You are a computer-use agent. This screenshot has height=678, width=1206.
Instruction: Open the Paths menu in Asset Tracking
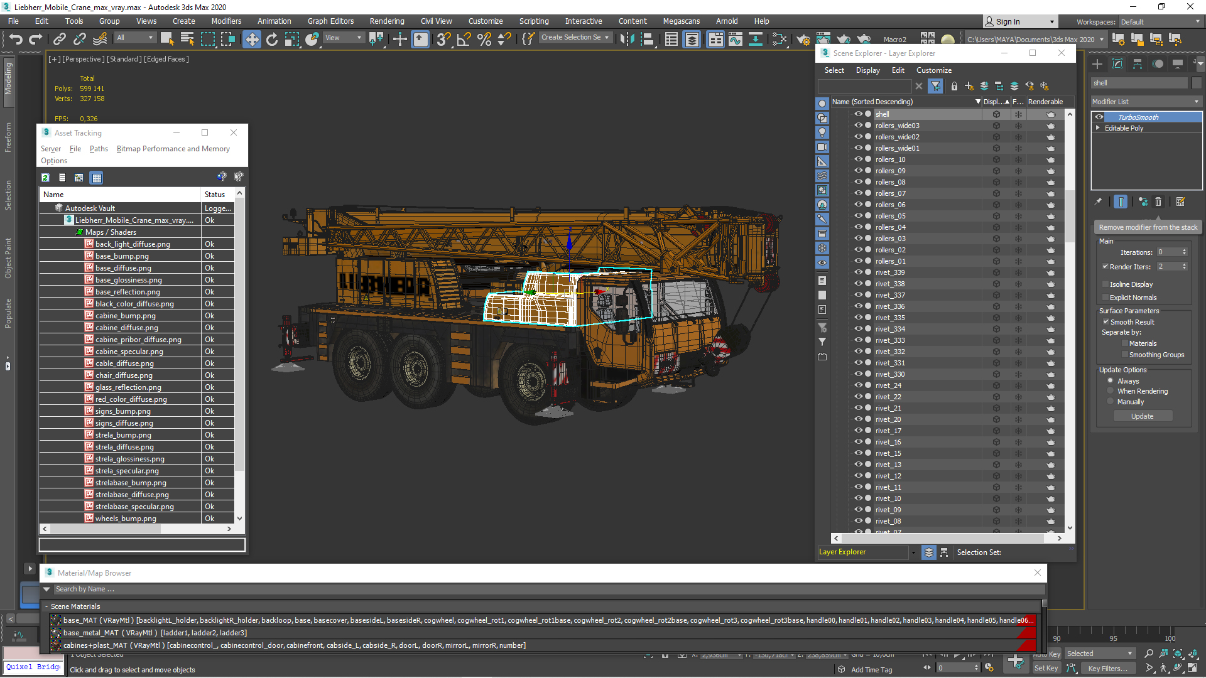[99, 149]
